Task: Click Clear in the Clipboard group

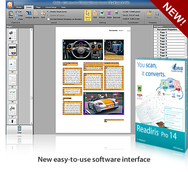Action: [19, 19]
